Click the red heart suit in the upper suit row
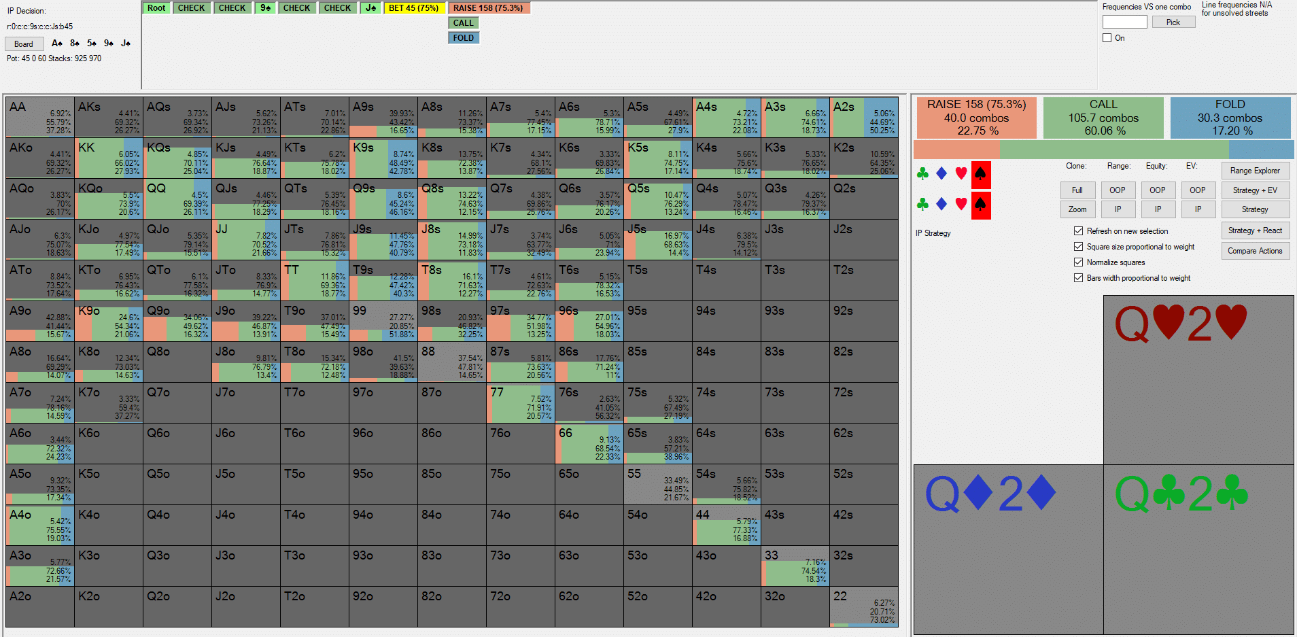 [x=961, y=174]
